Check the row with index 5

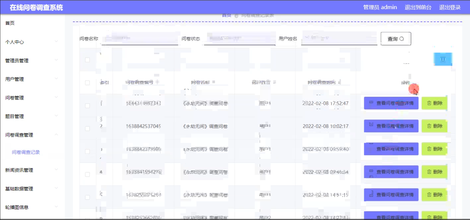[87, 197]
